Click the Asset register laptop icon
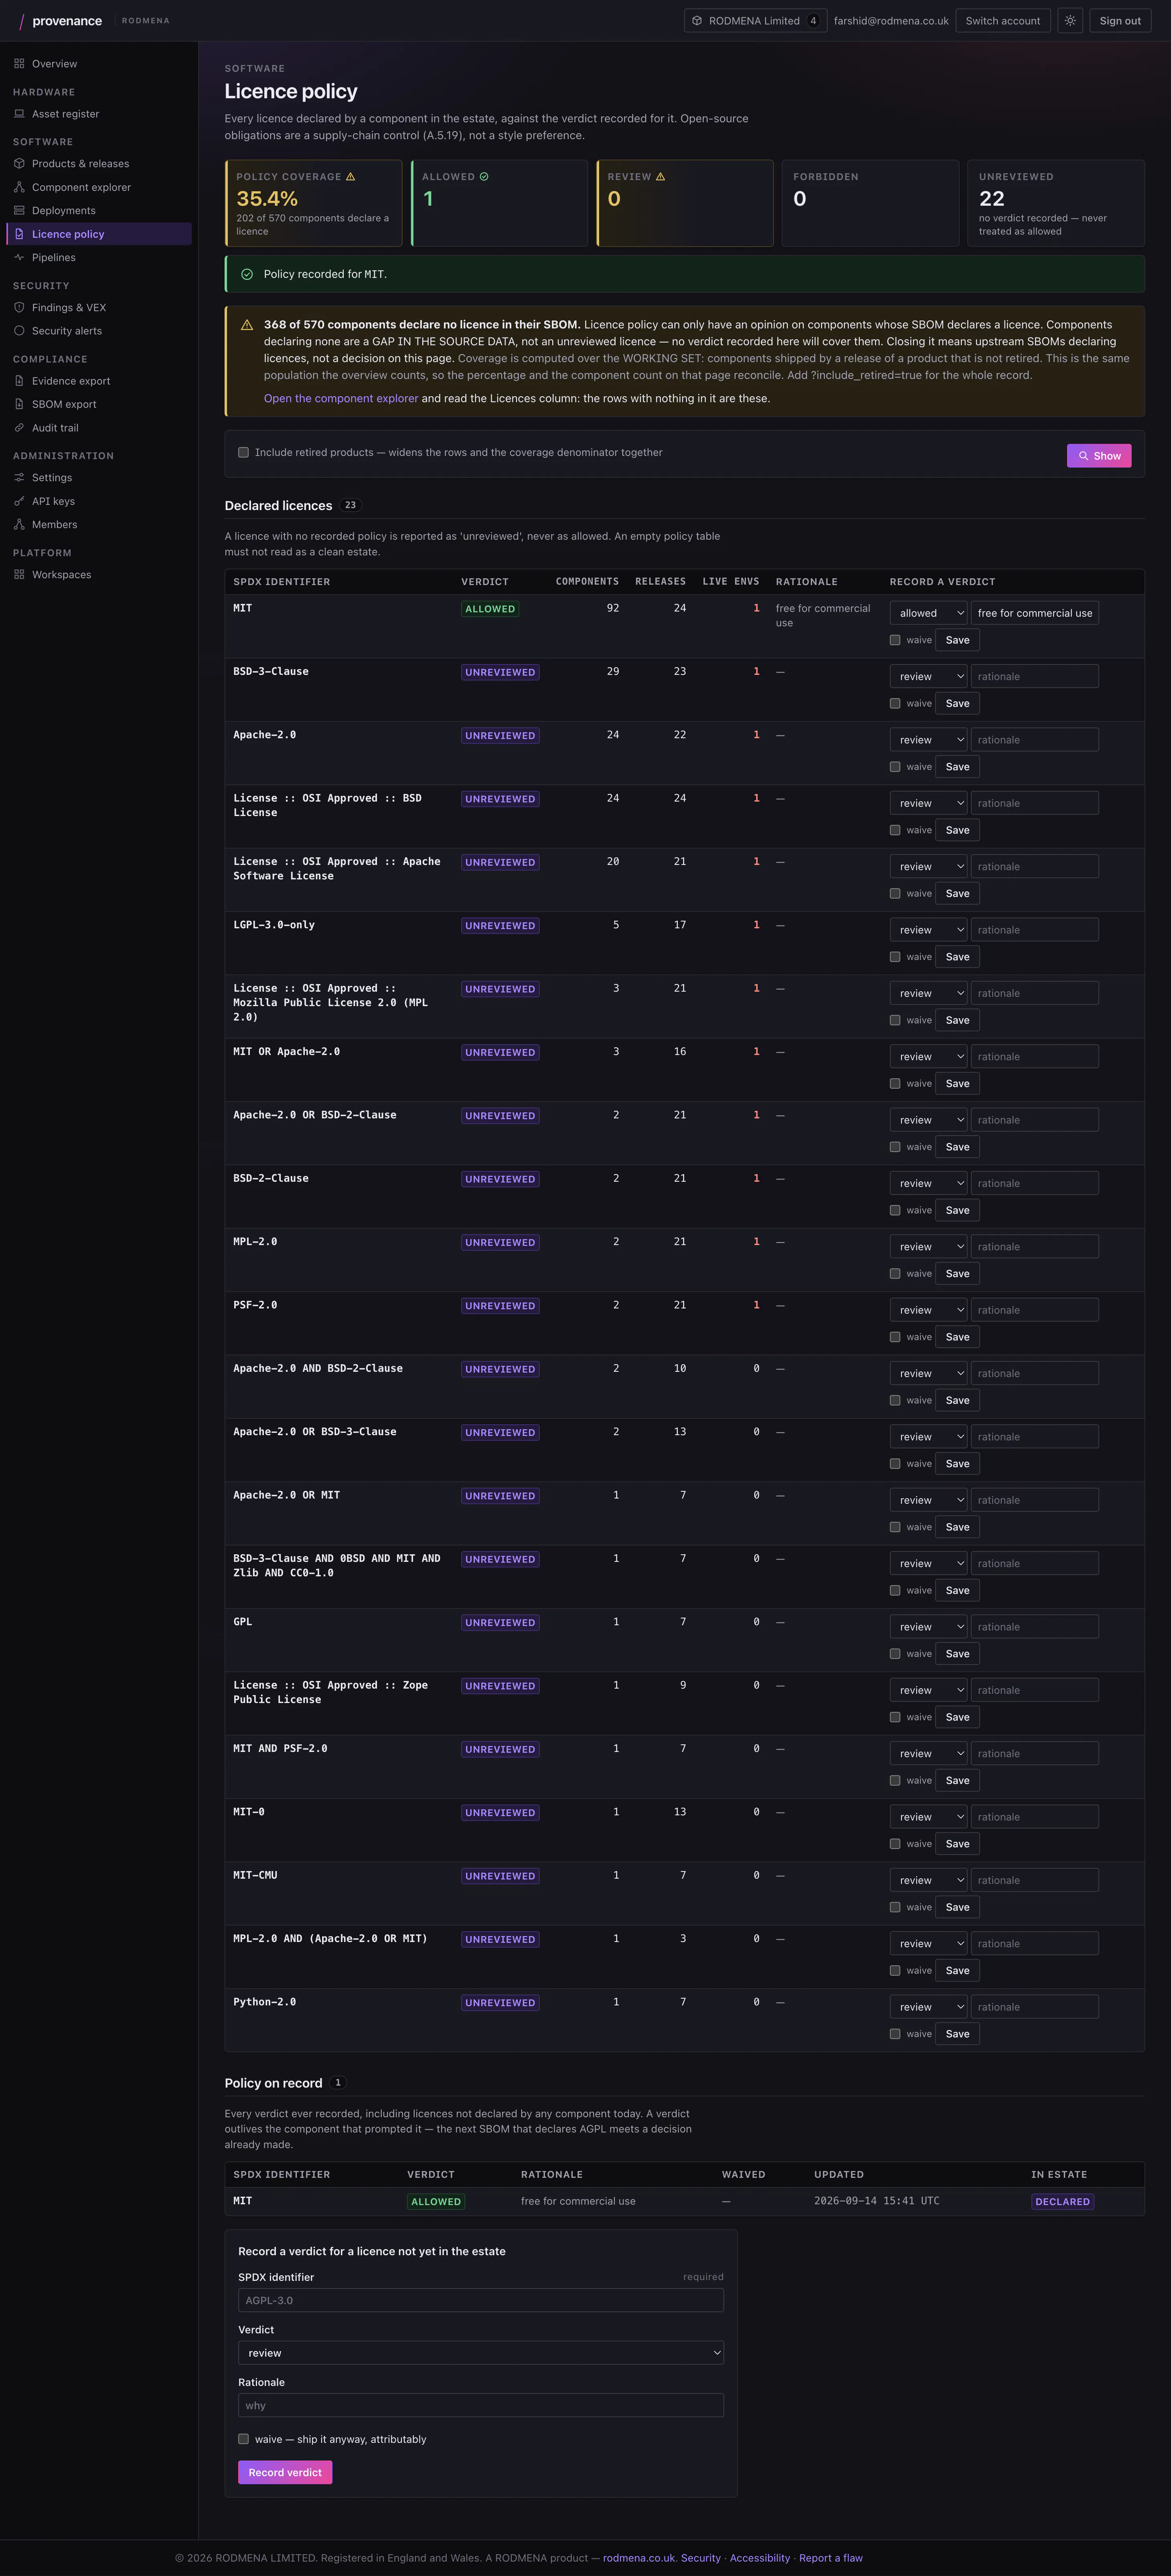 [19, 114]
